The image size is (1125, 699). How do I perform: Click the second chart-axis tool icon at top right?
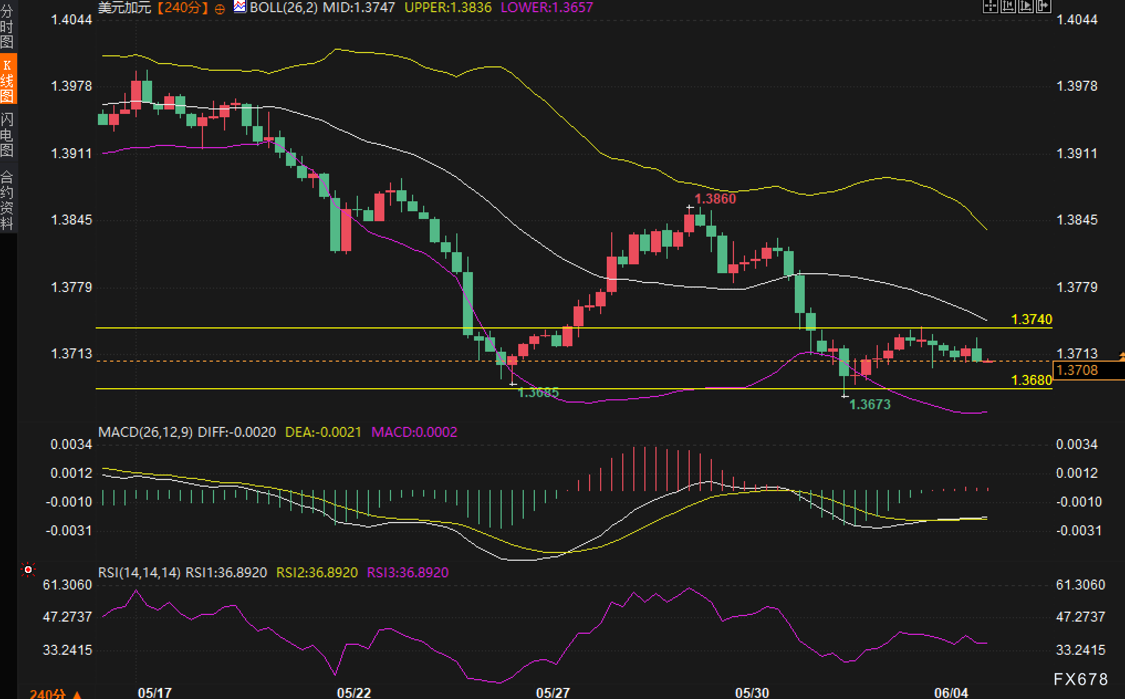tap(1008, 6)
